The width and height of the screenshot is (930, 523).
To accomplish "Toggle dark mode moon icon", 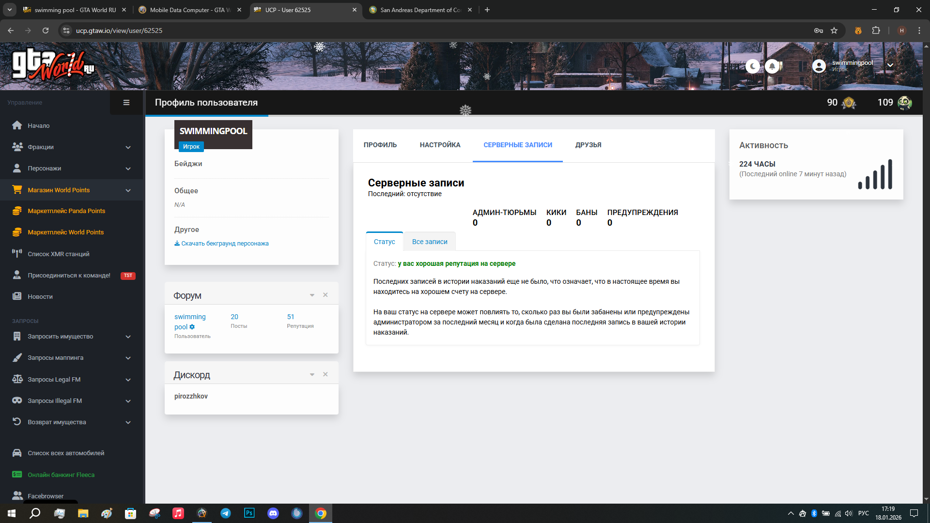I will coord(752,66).
